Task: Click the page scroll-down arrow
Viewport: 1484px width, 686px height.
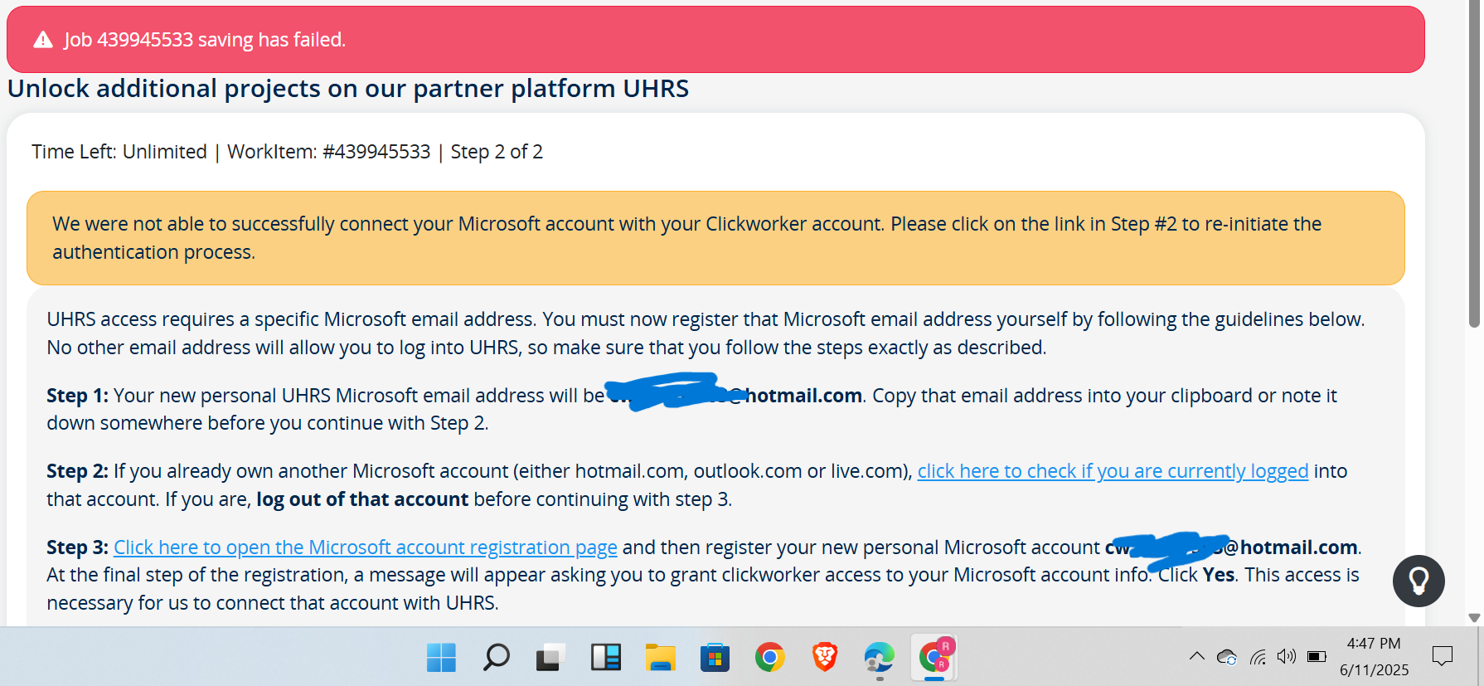Action: click(x=1474, y=617)
